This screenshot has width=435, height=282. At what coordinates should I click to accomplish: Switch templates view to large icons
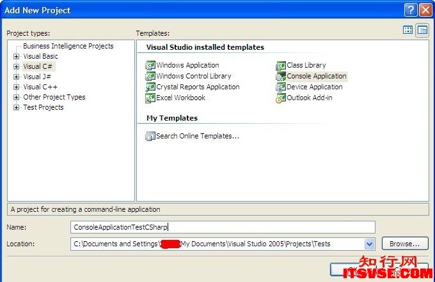407,30
